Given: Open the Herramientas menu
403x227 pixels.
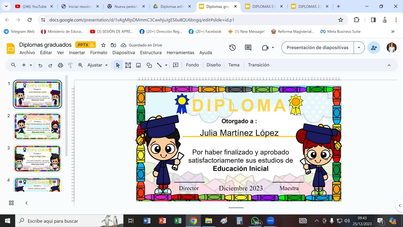Looking at the screenshot, I should [x=180, y=53].
